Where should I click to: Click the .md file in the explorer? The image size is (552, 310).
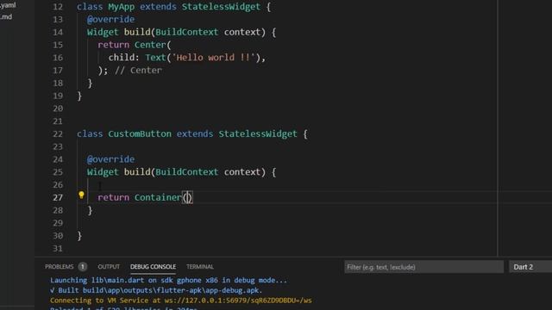(6, 16)
